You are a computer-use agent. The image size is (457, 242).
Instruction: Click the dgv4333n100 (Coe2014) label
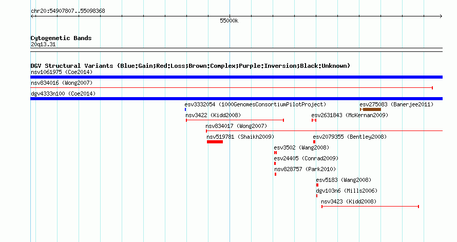pos(63,94)
